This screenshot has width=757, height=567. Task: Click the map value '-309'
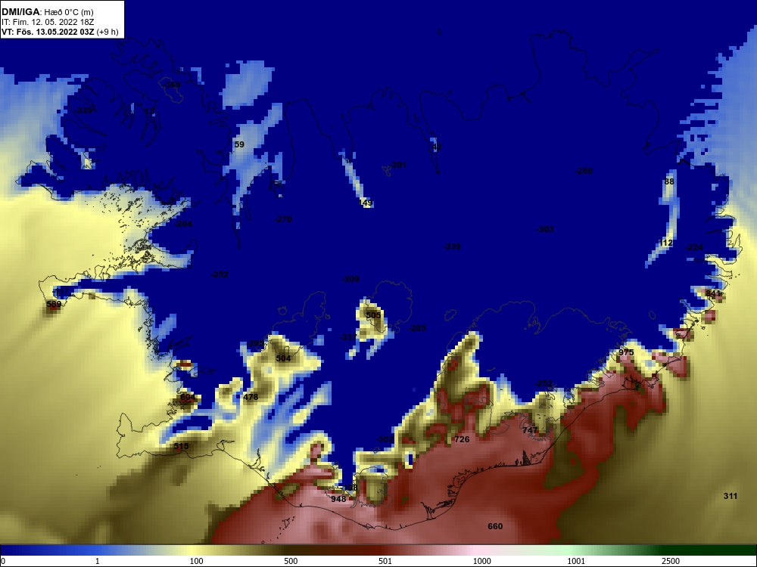pyautogui.click(x=350, y=279)
